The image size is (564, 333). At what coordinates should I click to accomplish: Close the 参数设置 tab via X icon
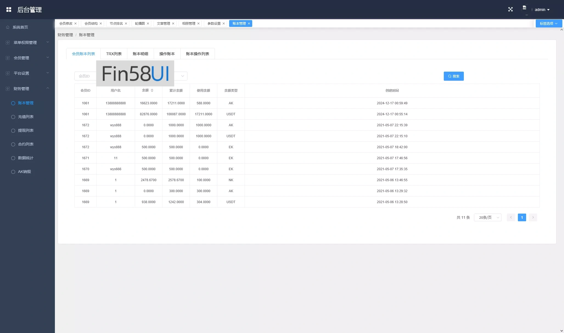(x=224, y=24)
